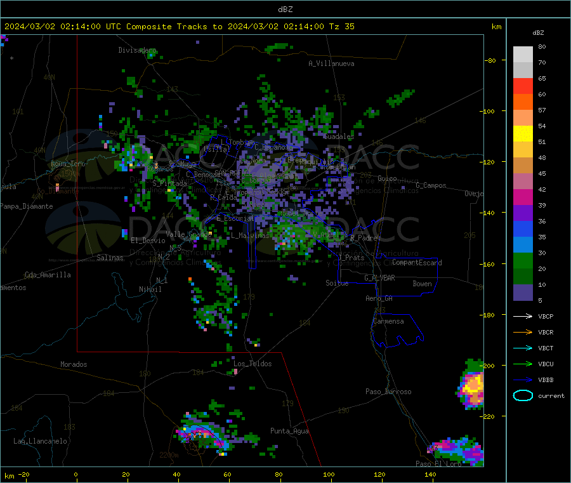This screenshot has width=571, height=483.
Task: Click the Carmensa label
Action: pos(388,321)
